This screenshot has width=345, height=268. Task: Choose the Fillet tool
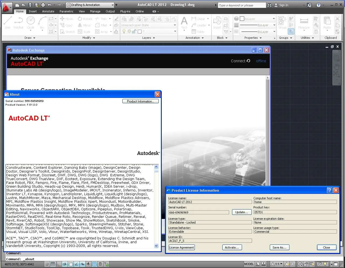coord(101,25)
